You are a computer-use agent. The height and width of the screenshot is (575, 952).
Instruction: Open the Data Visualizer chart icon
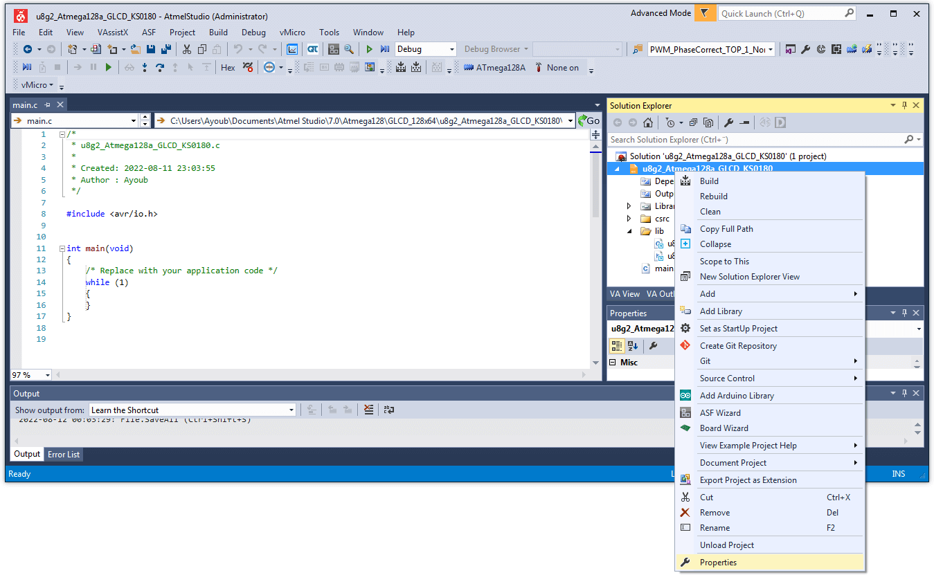coord(291,49)
